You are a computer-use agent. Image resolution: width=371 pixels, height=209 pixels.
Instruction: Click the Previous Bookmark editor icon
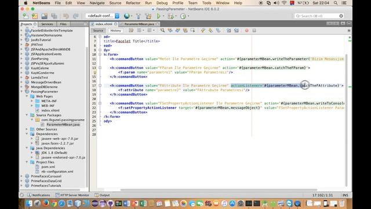point(203,30)
